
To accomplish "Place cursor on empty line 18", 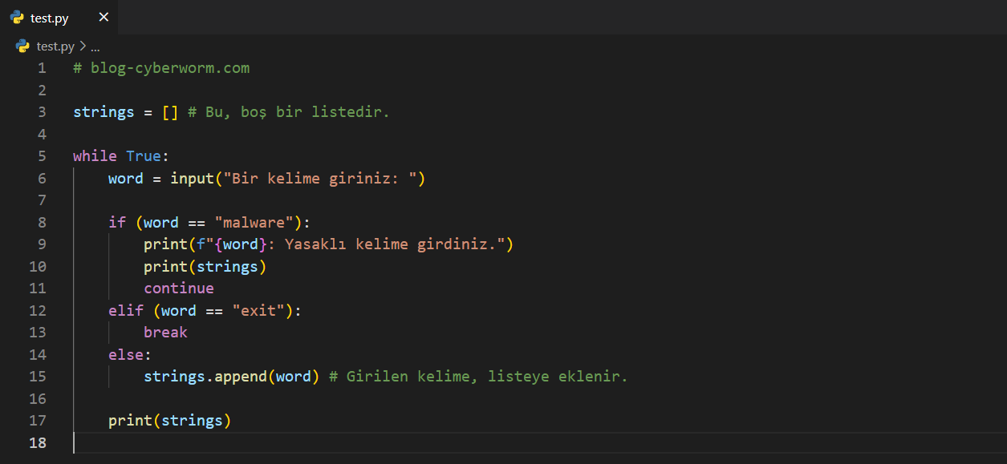I will tap(321, 442).
